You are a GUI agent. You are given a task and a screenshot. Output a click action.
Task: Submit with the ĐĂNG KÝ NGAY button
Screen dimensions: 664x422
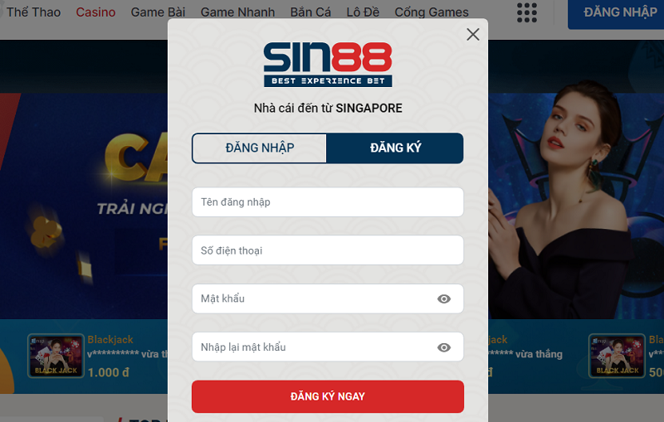(328, 396)
